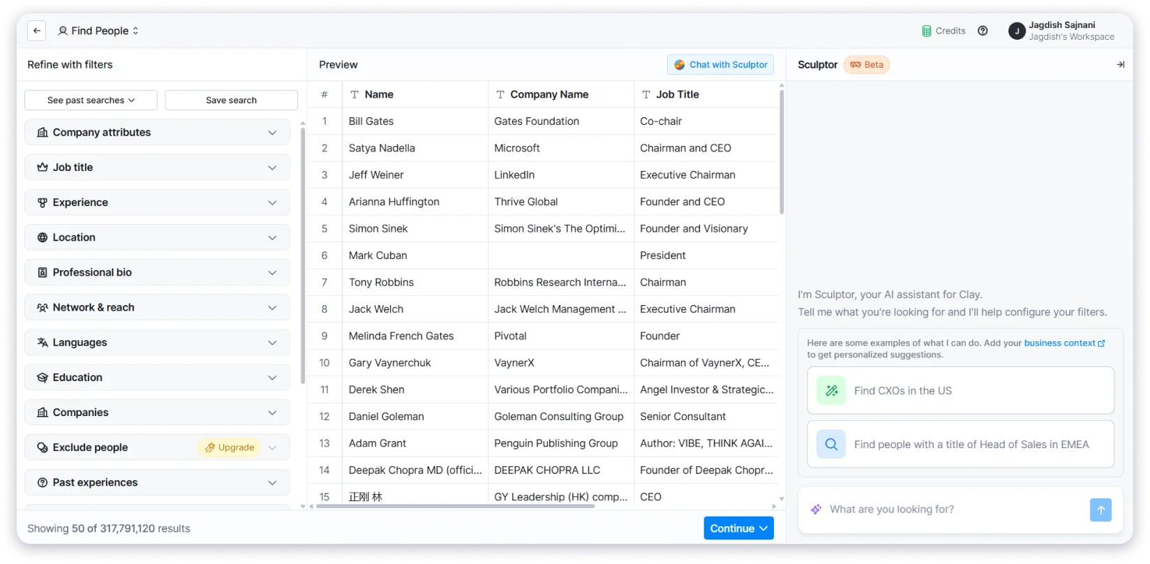Open the Find People selector
The image size is (1150, 564).
pos(98,31)
